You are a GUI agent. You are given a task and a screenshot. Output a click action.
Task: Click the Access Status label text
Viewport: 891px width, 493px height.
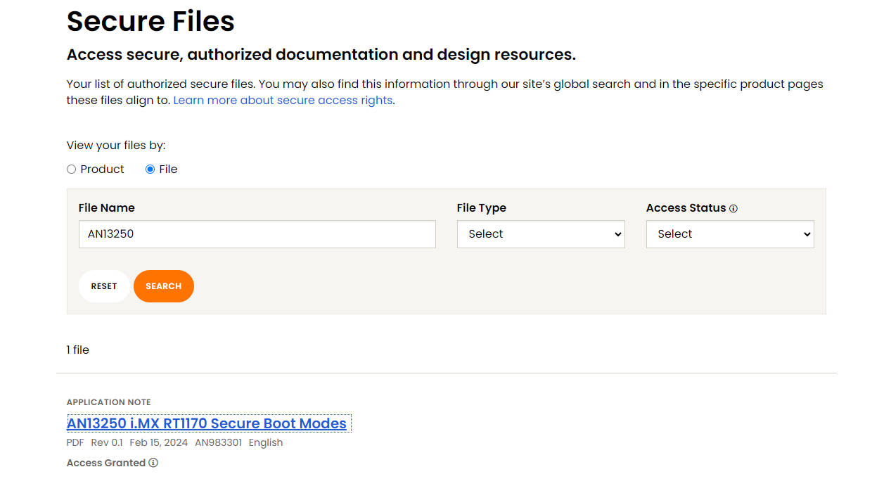(x=686, y=208)
